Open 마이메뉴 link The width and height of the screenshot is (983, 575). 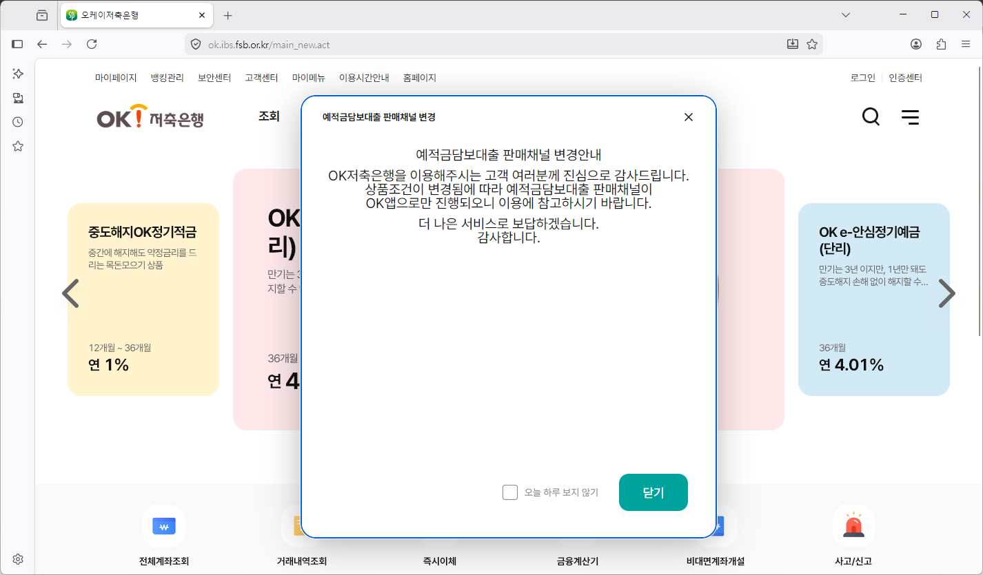point(308,78)
